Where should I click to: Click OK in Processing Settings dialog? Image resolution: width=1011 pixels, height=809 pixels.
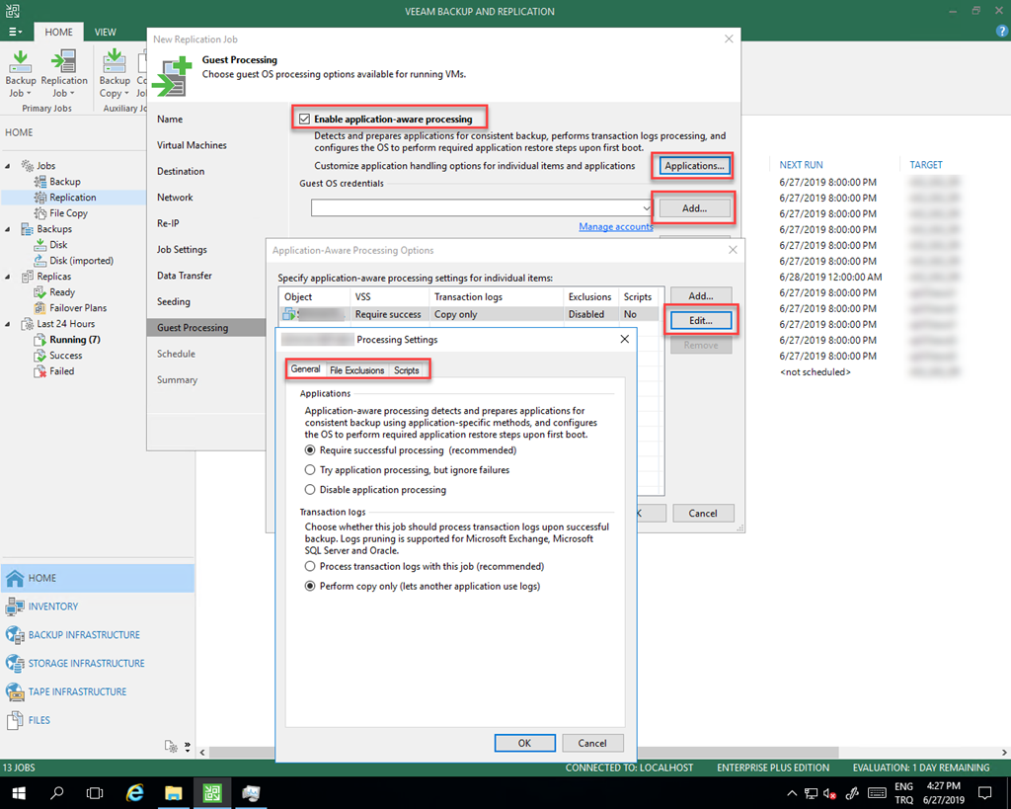[525, 743]
